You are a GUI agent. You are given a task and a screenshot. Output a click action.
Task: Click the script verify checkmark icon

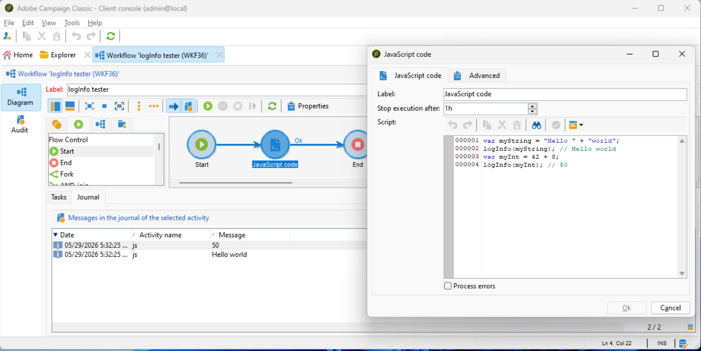[x=556, y=125]
